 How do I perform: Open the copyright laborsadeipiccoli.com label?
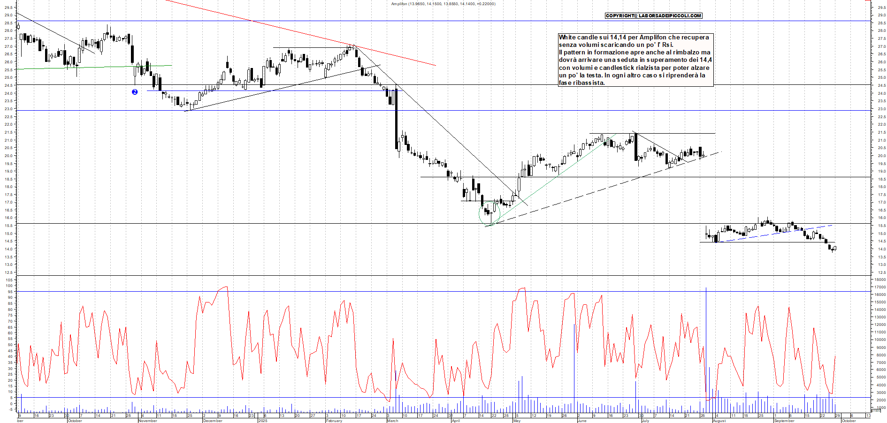click(x=653, y=16)
